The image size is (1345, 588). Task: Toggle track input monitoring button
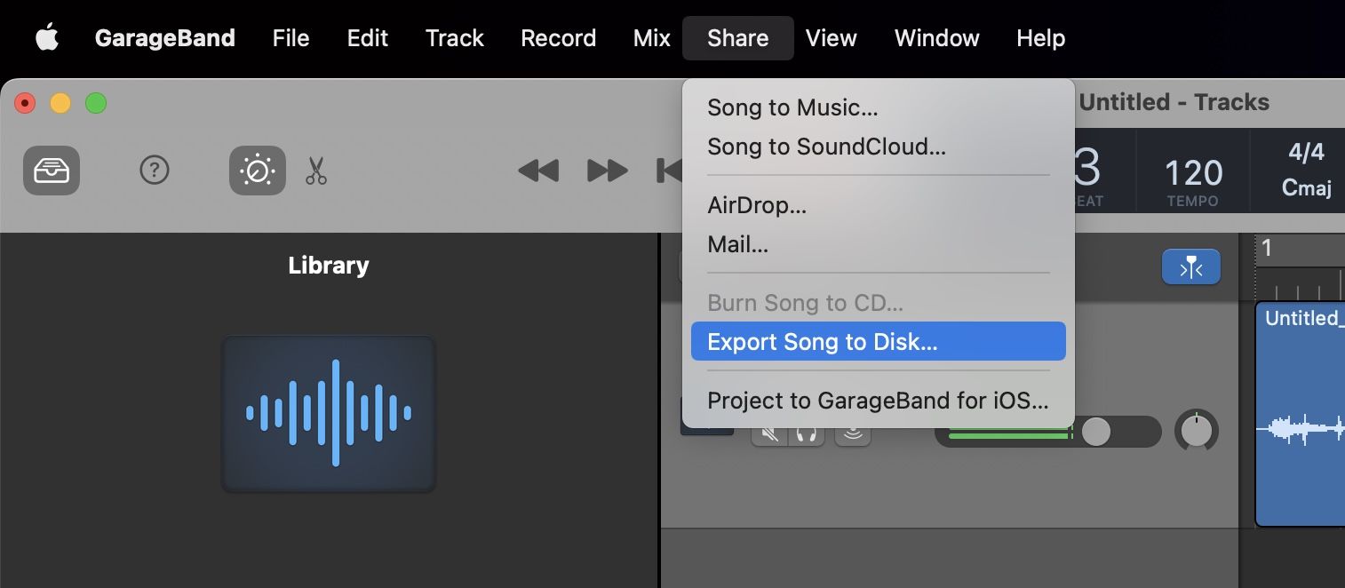point(853,433)
